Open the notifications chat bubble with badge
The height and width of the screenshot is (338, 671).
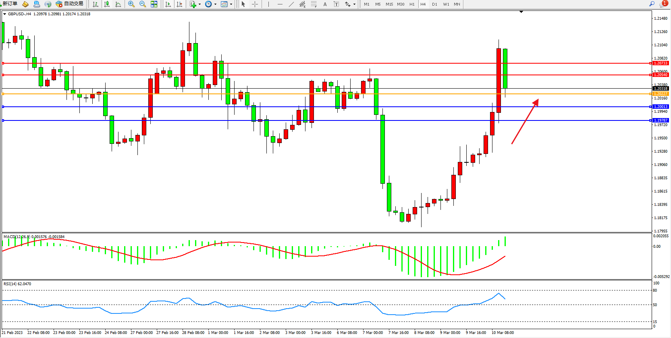click(x=663, y=4)
